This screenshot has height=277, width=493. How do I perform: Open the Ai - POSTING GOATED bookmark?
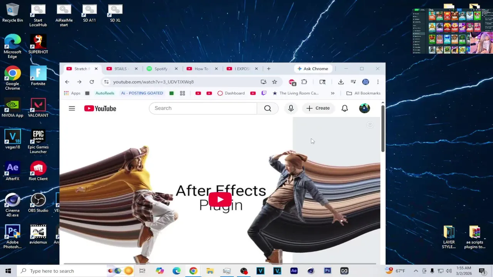(142, 93)
